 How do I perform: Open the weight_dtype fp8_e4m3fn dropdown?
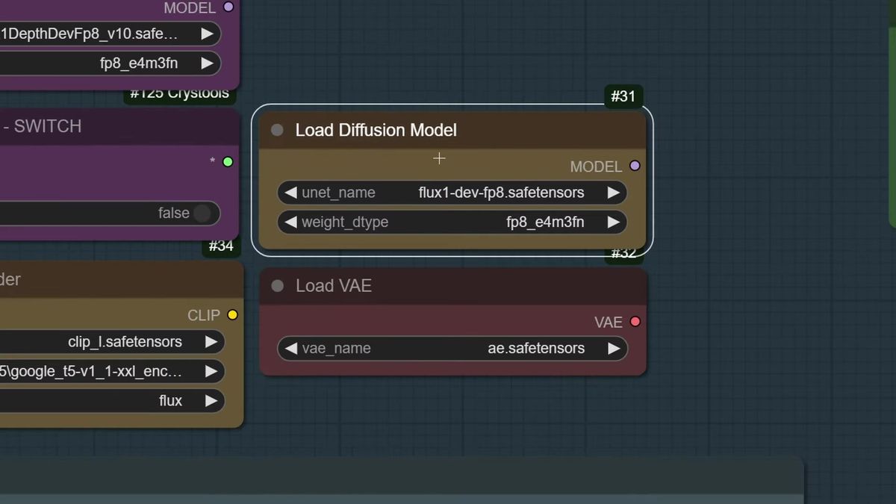pos(452,222)
